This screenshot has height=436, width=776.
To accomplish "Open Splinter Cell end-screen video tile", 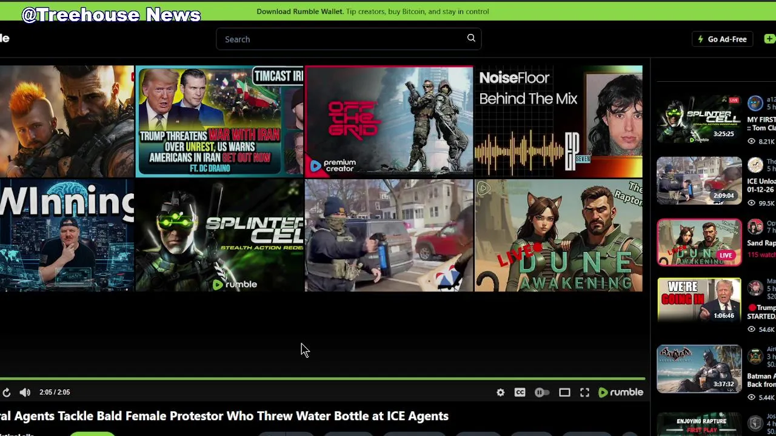I will 219,236.
